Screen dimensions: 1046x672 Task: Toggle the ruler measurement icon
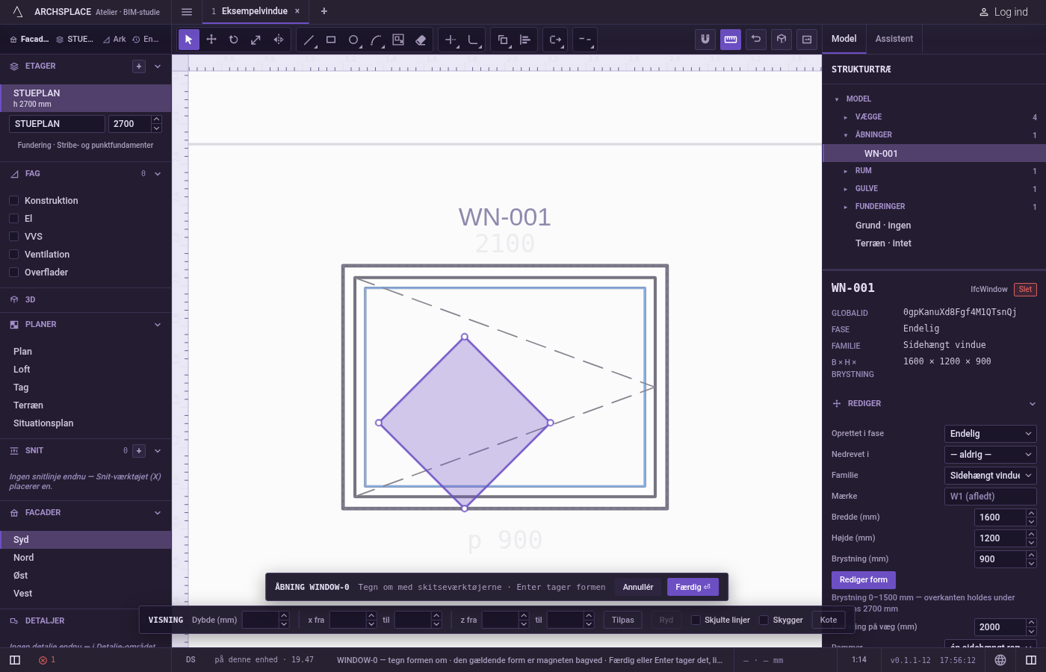[x=731, y=40]
